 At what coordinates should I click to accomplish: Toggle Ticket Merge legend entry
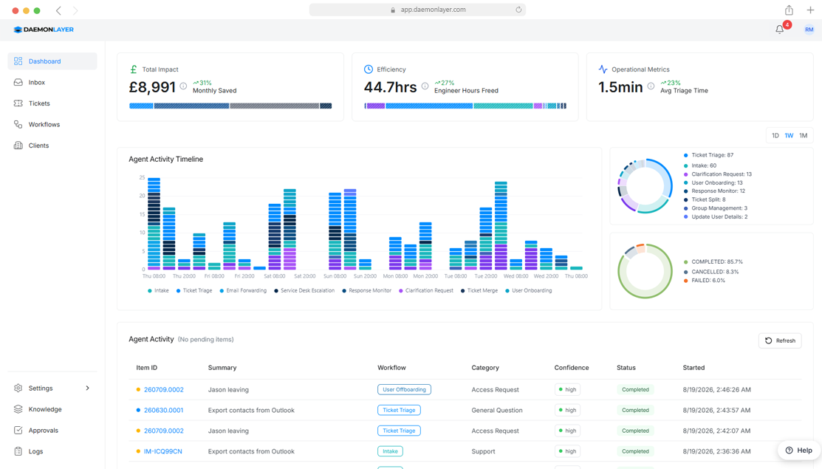pos(479,290)
